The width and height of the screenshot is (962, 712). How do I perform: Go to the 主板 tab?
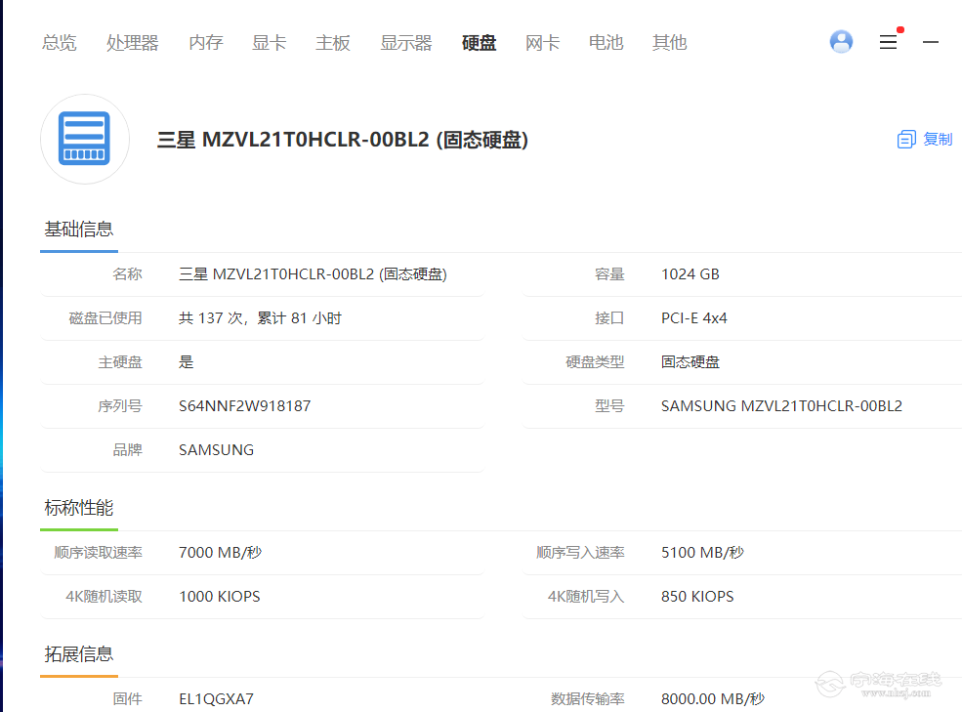tap(333, 42)
